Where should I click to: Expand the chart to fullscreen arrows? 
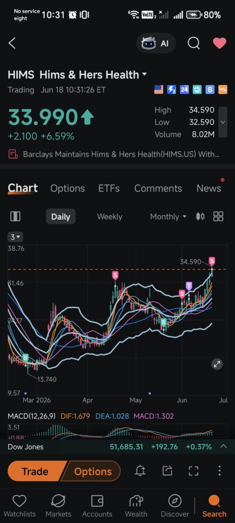coord(217,364)
